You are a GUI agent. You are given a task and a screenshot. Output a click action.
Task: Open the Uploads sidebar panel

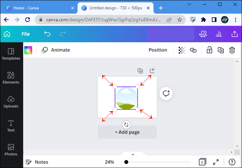[11, 102]
